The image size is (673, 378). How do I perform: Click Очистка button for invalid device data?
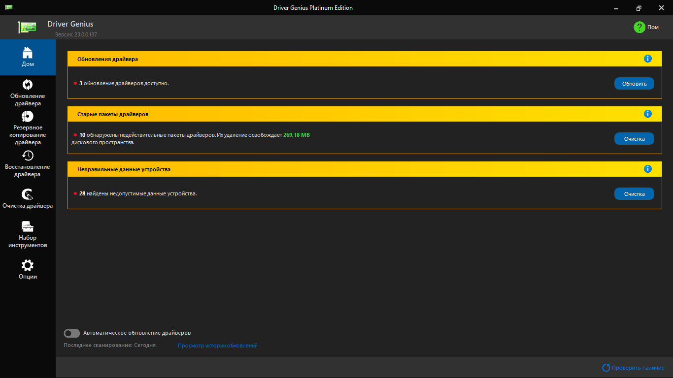click(634, 194)
